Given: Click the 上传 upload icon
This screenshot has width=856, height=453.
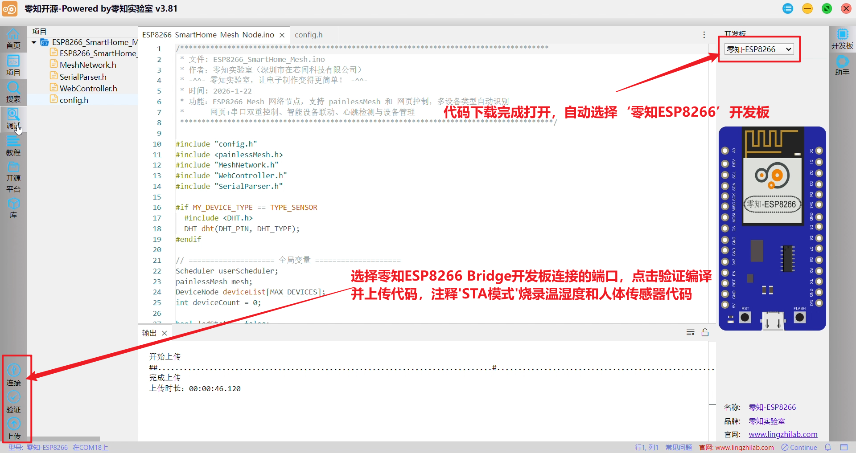Looking at the screenshot, I should (13, 429).
